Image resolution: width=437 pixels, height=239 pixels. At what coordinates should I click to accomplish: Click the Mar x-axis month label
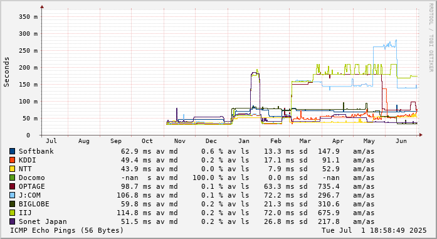(305, 141)
